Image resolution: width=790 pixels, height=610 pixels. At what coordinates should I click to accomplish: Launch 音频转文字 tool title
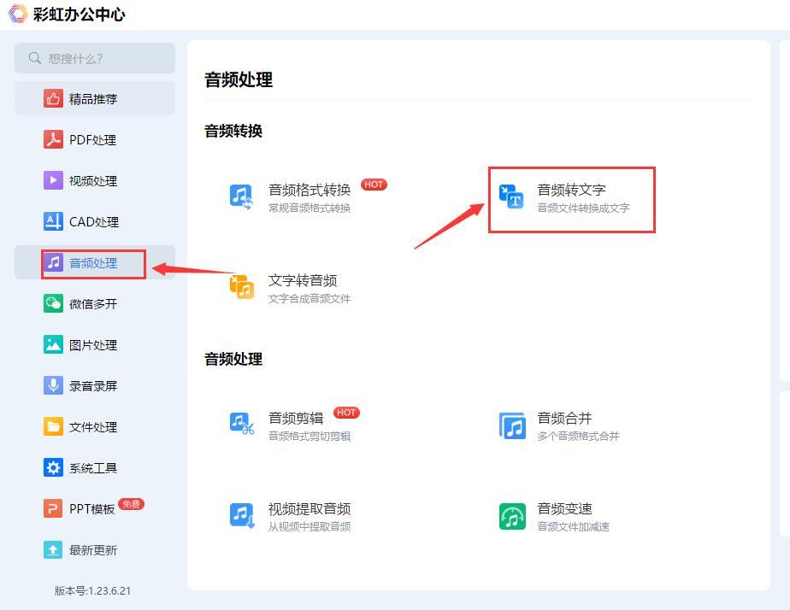[x=571, y=190]
